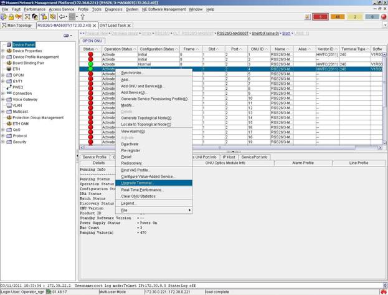Click the up arrow toolbar icon
388x295 pixels.
point(83,17)
